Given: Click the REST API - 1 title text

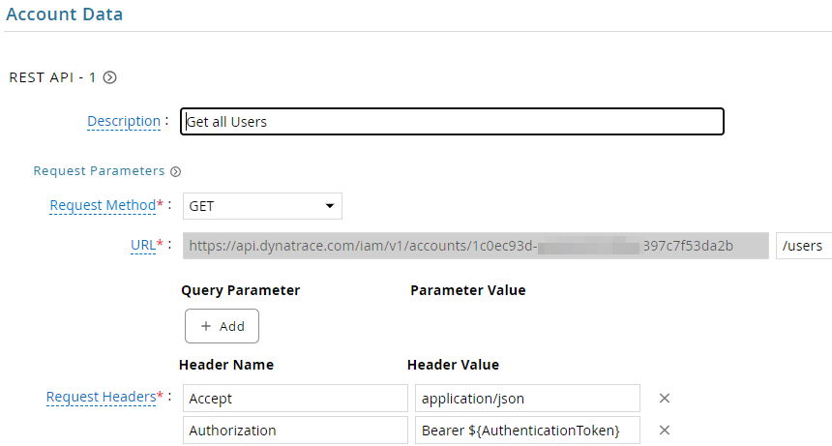Looking at the screenshot, I should click(52, 77).
